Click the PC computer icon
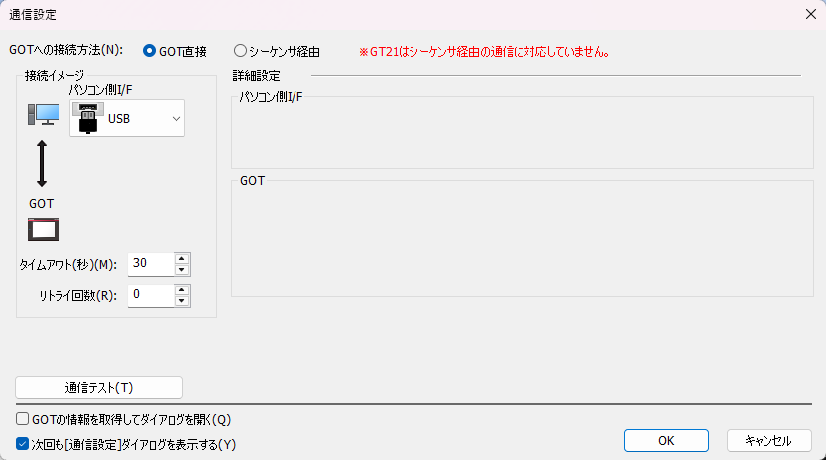This screenshot has height=460, width=826. point(43,115)
